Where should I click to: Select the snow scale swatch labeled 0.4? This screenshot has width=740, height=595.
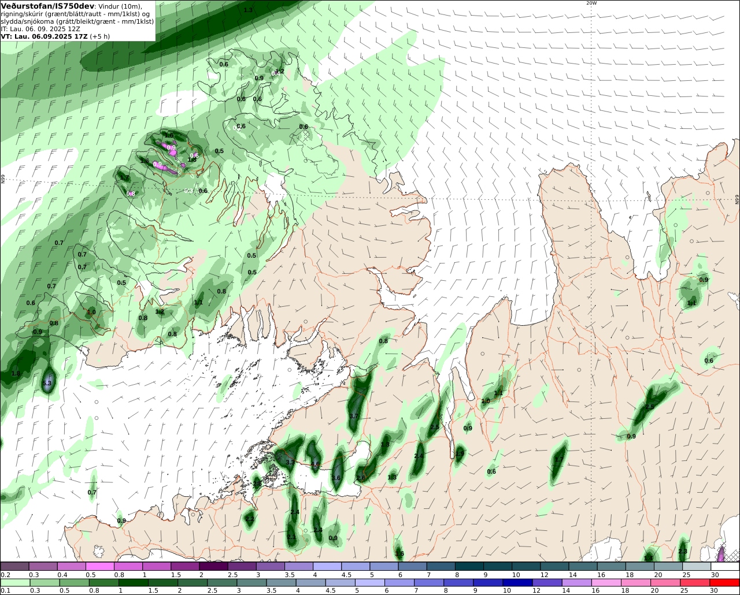[71, 567]
